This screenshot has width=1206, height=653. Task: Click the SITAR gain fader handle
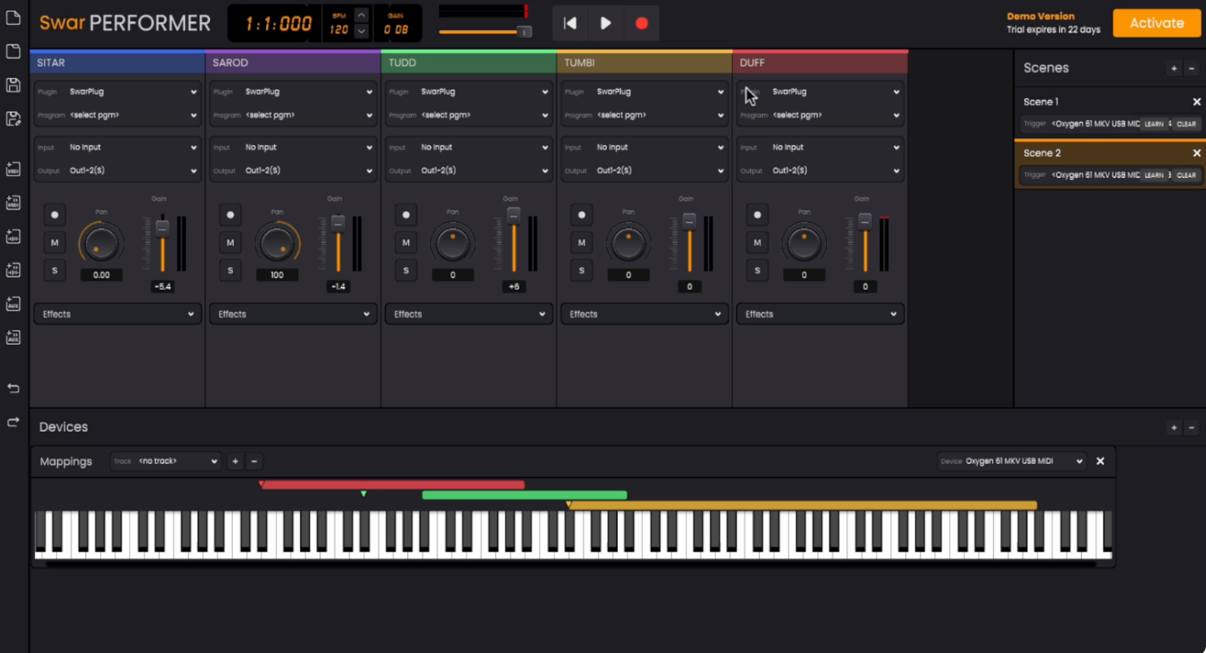point(162,228)
